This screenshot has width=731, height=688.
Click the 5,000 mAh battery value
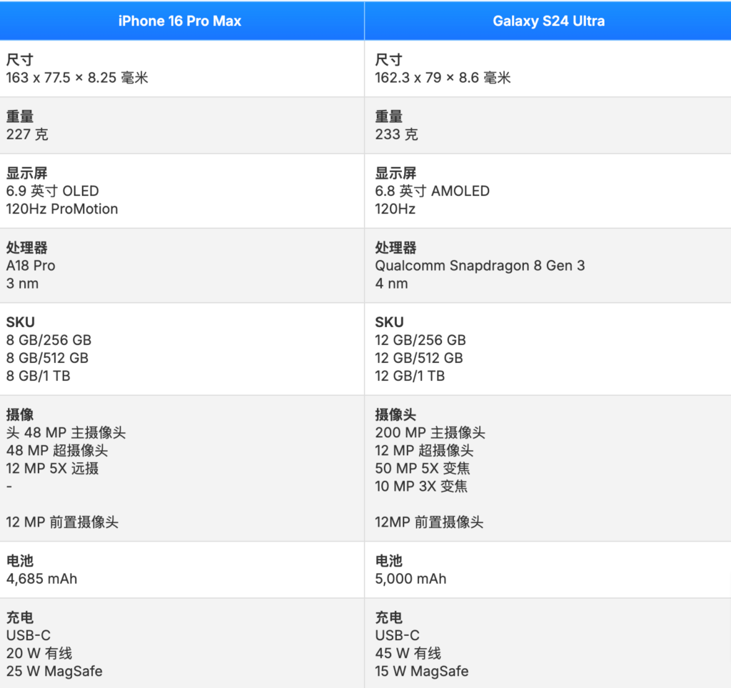coord(410,579)
